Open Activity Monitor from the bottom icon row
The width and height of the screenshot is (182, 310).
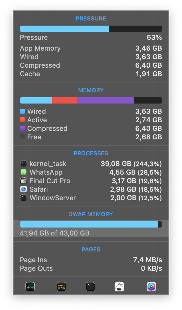[30, 286]
